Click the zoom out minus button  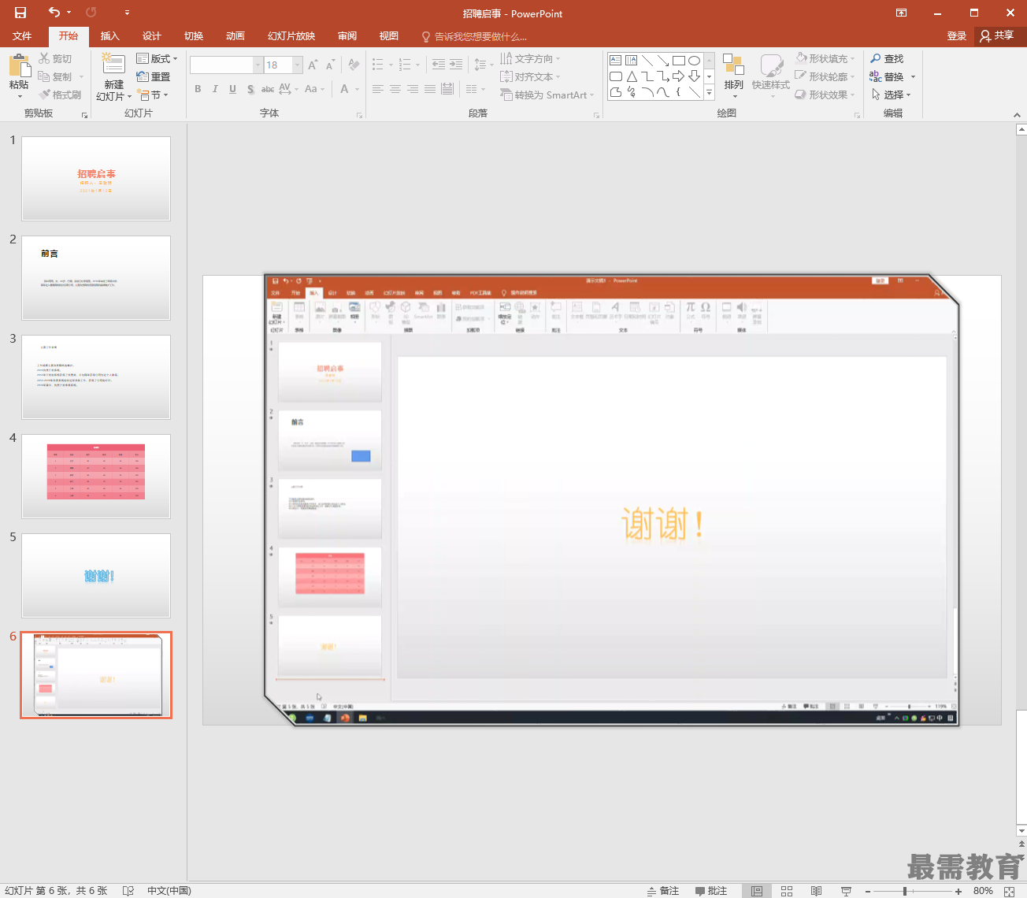[x=867, y=891]
